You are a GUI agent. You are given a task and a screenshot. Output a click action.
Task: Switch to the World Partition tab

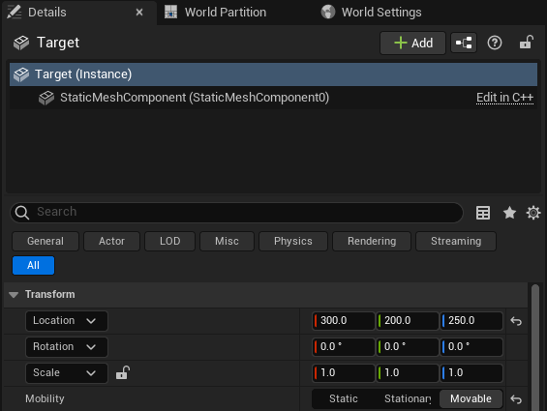(216, 13)
